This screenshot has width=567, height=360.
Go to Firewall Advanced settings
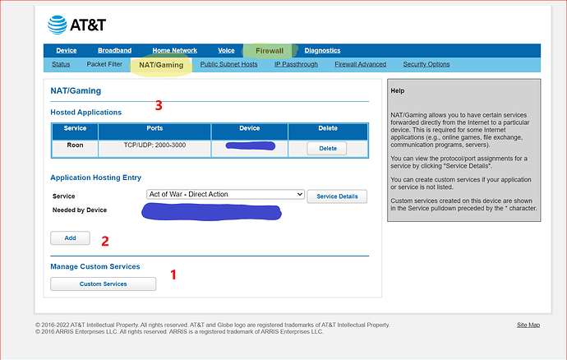360,64
